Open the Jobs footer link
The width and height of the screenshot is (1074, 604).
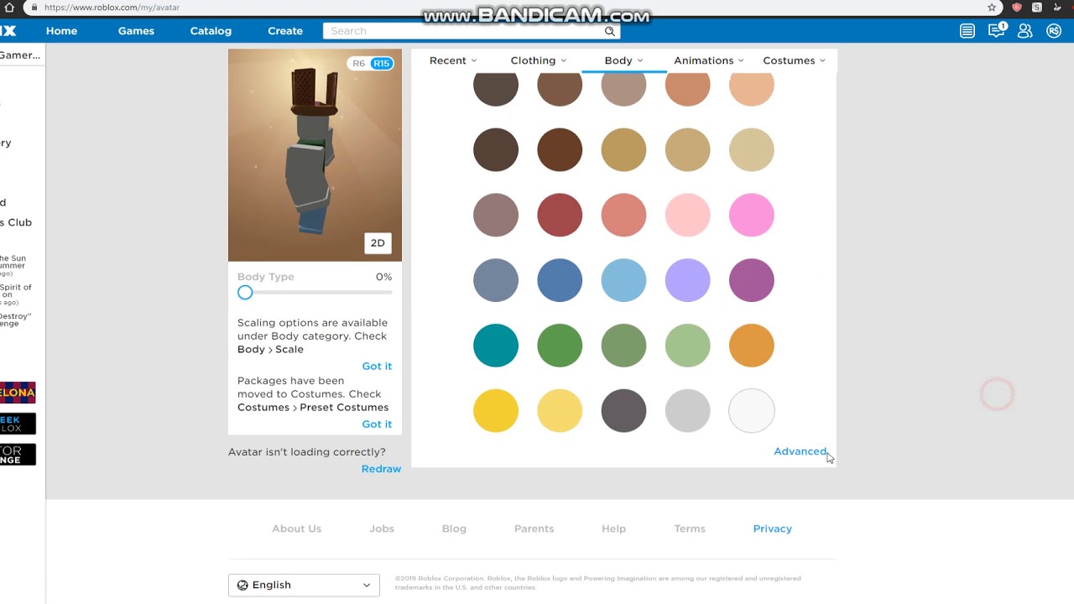[382, 528]
